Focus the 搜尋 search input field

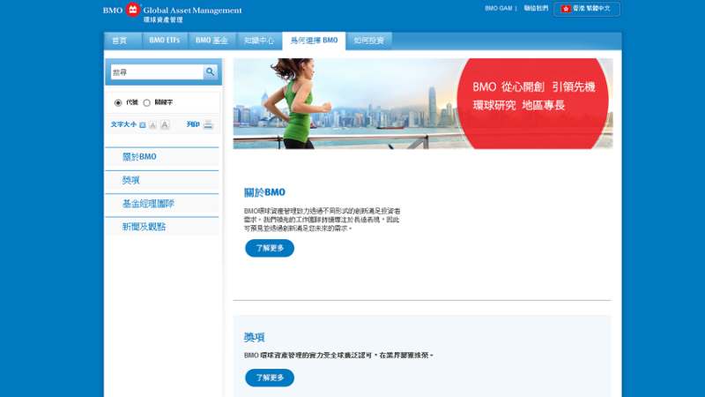[157, 72]
